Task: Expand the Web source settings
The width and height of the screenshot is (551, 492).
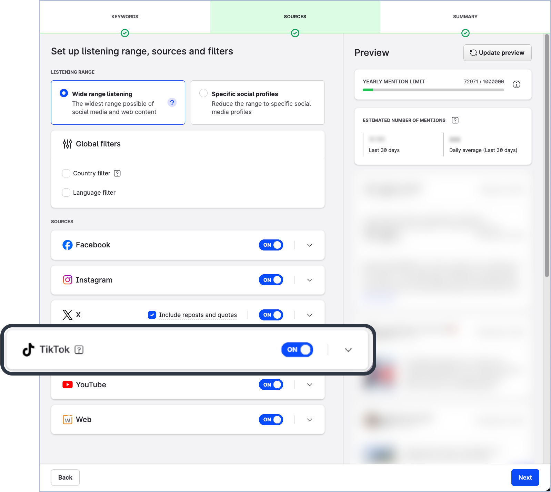Action: [309, 420]
